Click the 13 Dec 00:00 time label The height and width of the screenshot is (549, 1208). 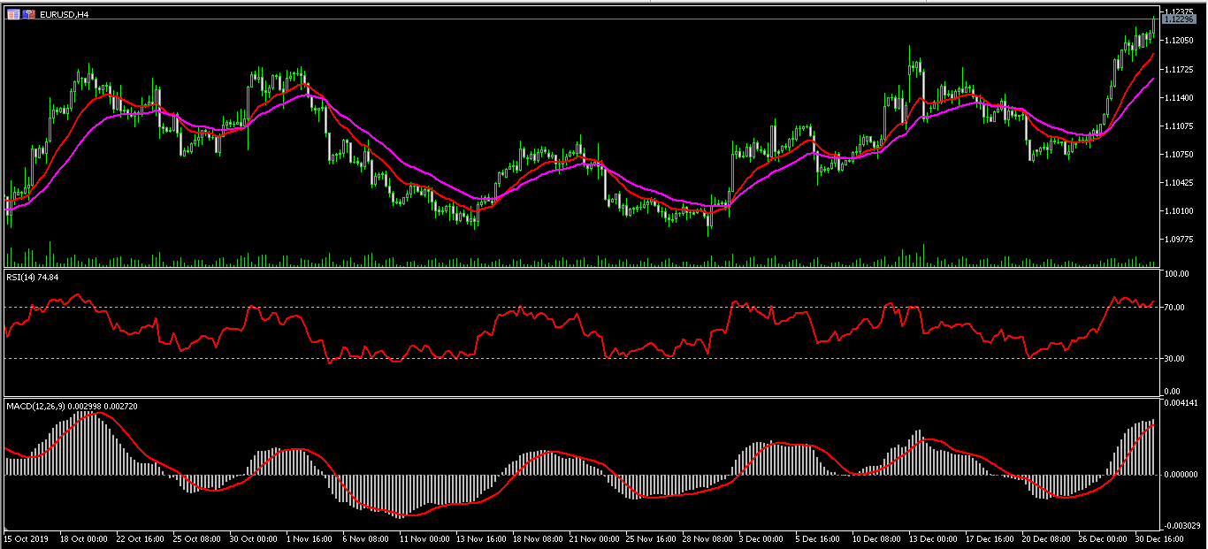pos(932,538)
